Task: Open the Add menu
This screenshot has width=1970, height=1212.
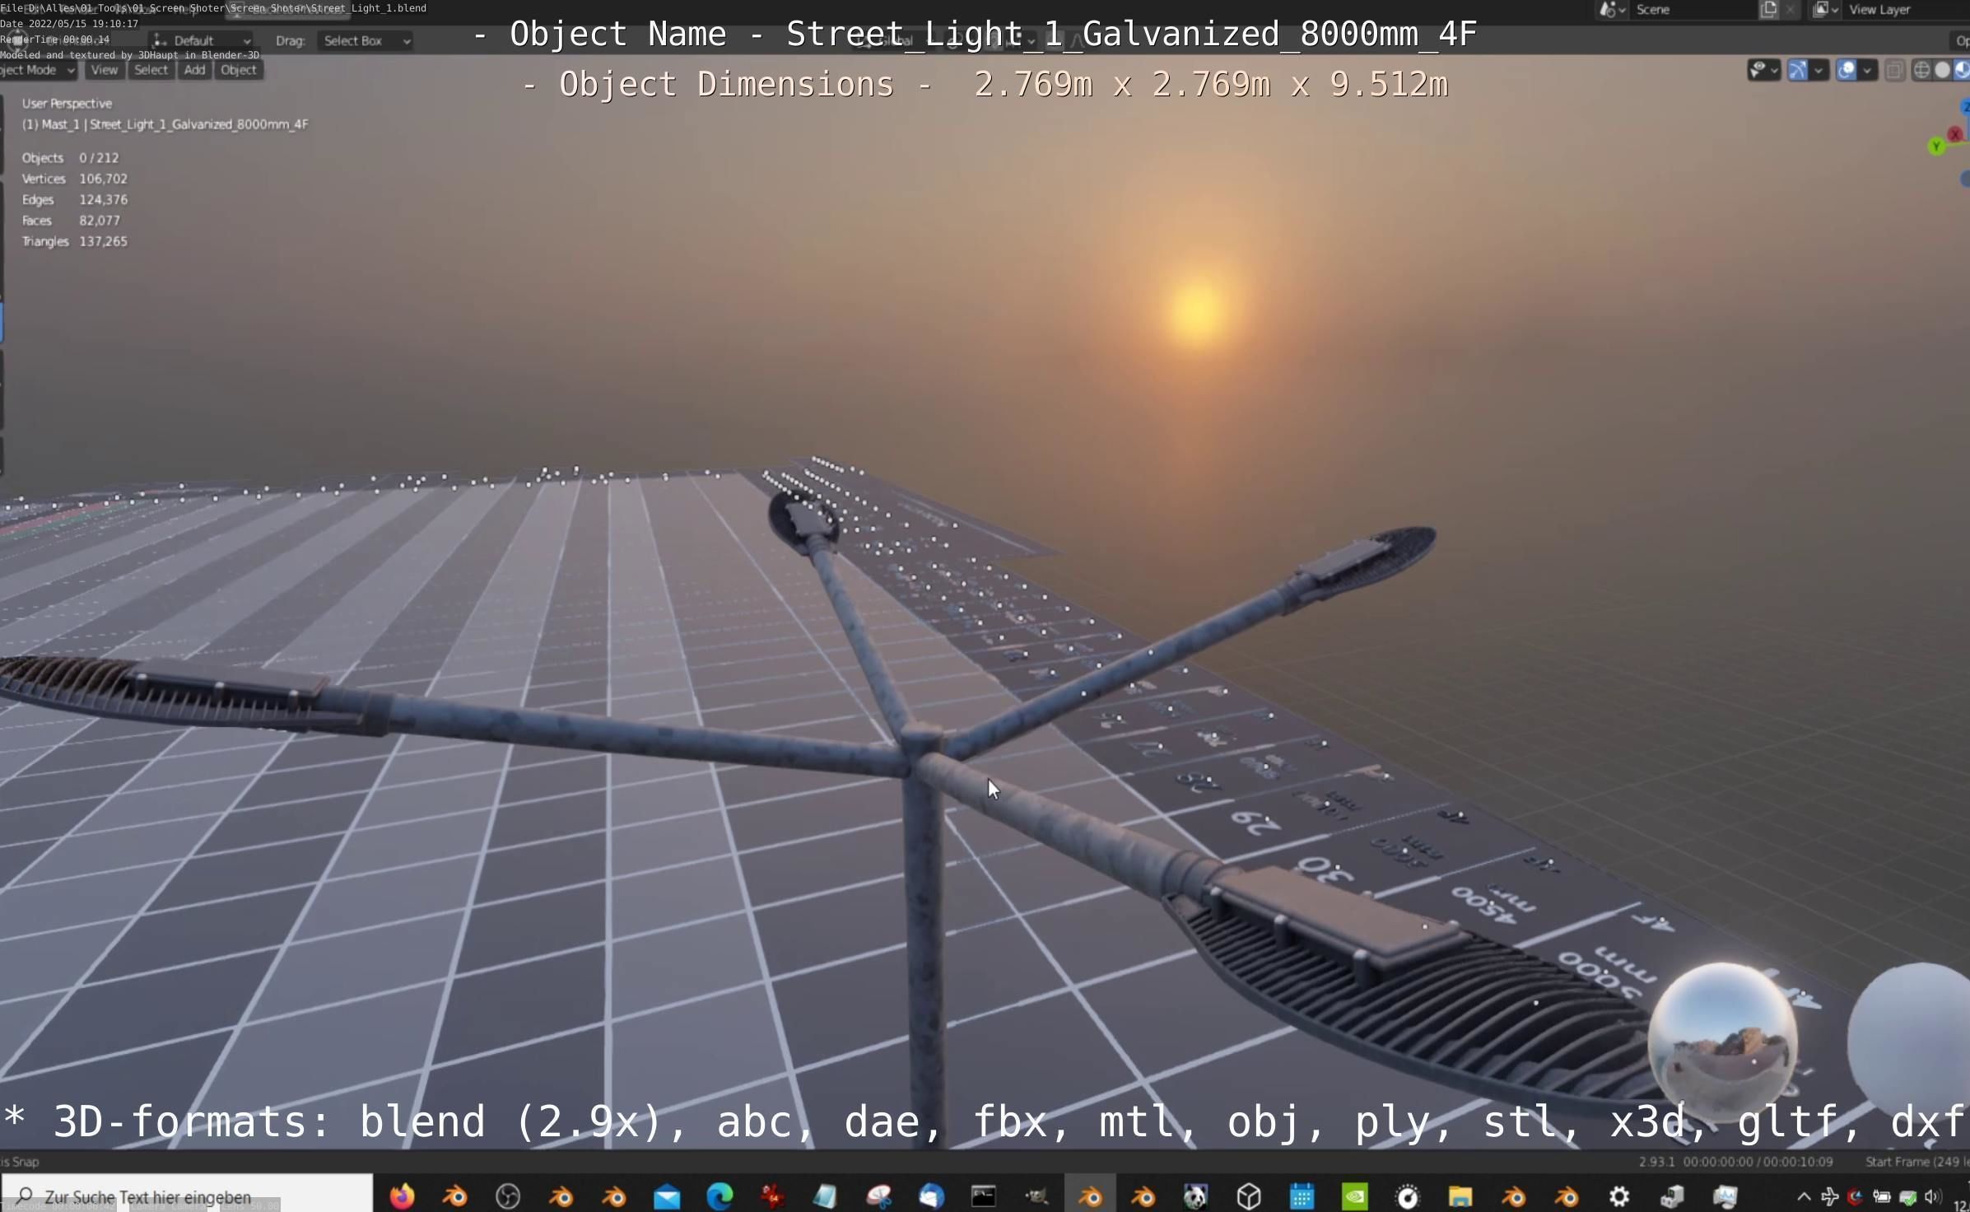Action: pyautogui.click(x=194, y=70)
